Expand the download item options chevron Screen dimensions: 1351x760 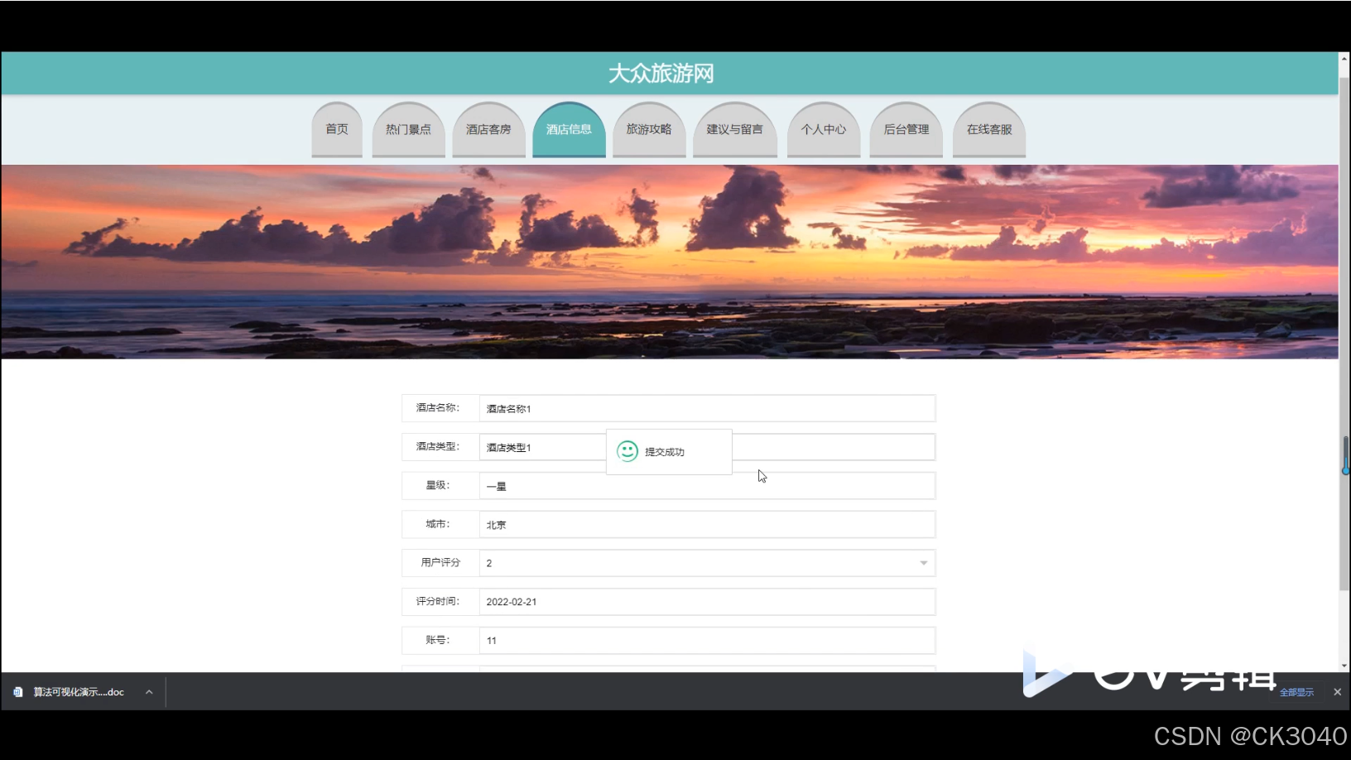point(149,692)
